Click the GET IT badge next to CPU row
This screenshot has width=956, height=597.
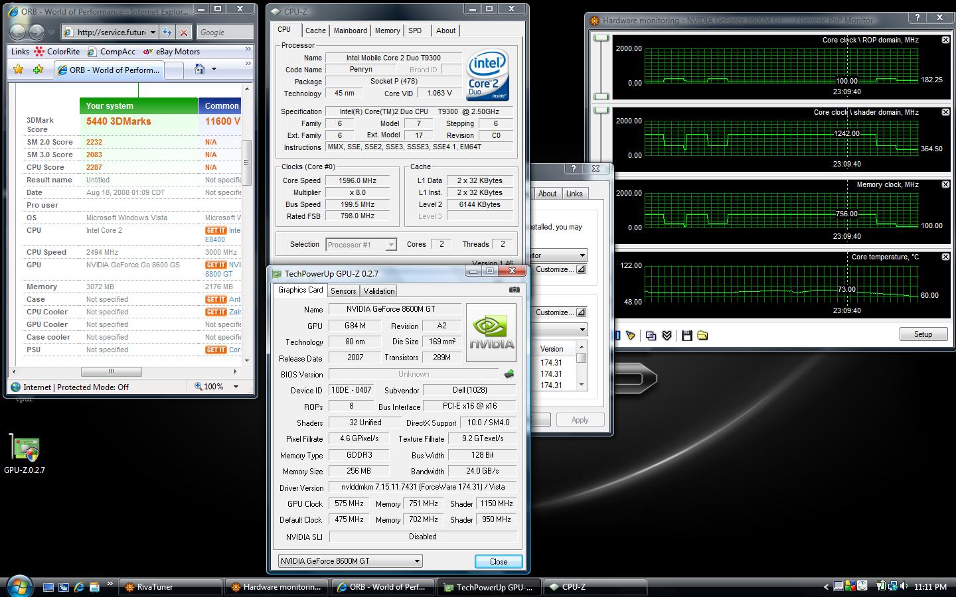216,230
